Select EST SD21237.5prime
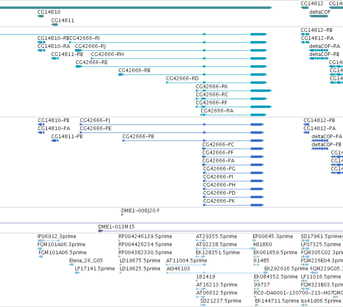 click(x=221, y=301)
